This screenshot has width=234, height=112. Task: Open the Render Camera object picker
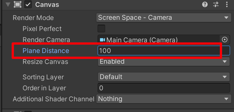coord(225,40)
